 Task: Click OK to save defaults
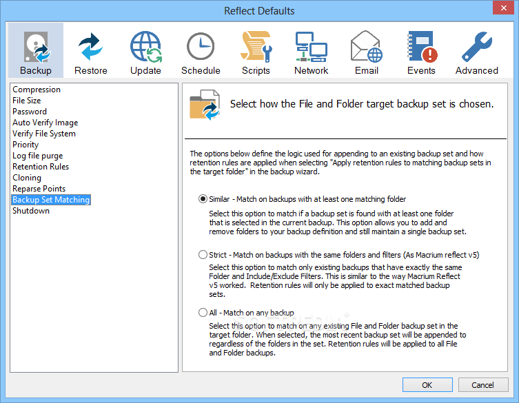click(427, 385)
